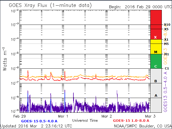Viewport: 172px width, 129px height.
Task: Click the Mar 2 x-axis label
Action: pos(107,116)
